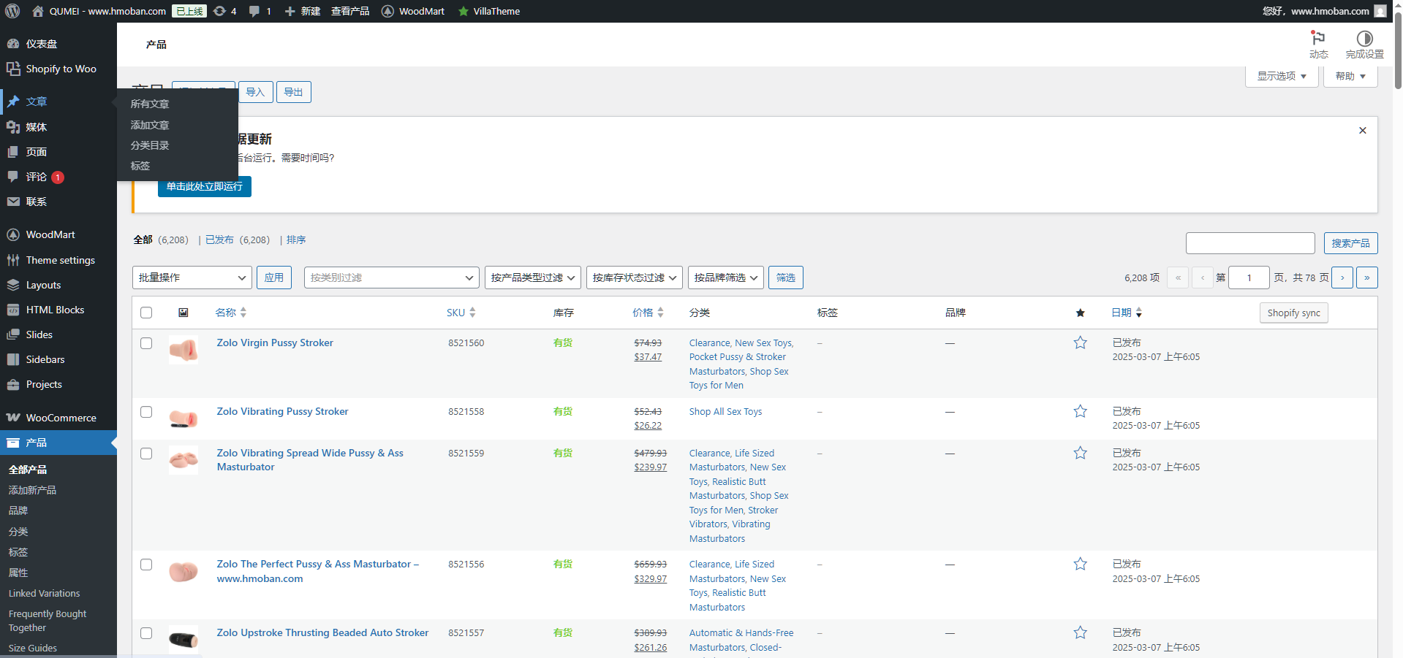Image resolution: width=1403 pixels, height=658 pixels.
Task: Open the Zolo Upstroke Thrusting Beaded Auto Stroker link
Action: pos(322,632)
